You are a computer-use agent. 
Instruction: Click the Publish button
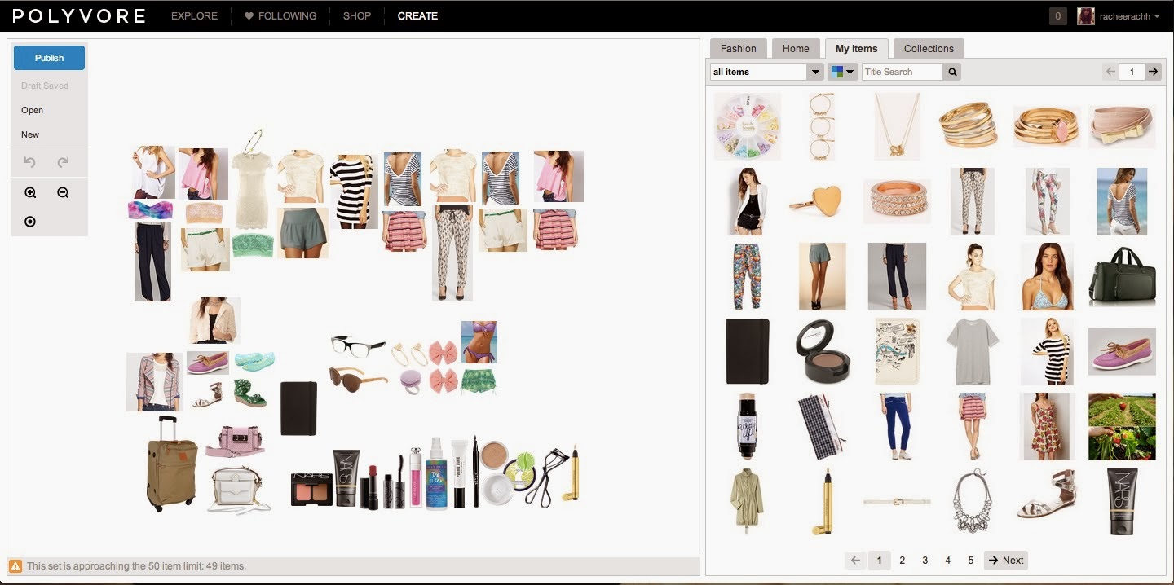click(x=50, y=58)
